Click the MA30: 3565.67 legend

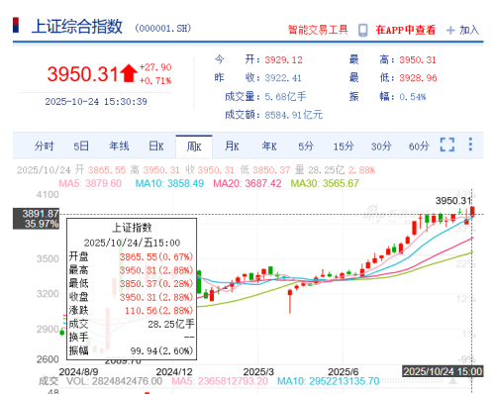coord(325,183)
